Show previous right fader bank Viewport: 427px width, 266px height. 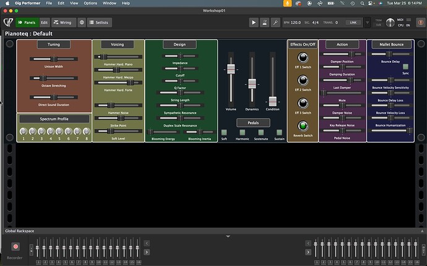[308, 243]
